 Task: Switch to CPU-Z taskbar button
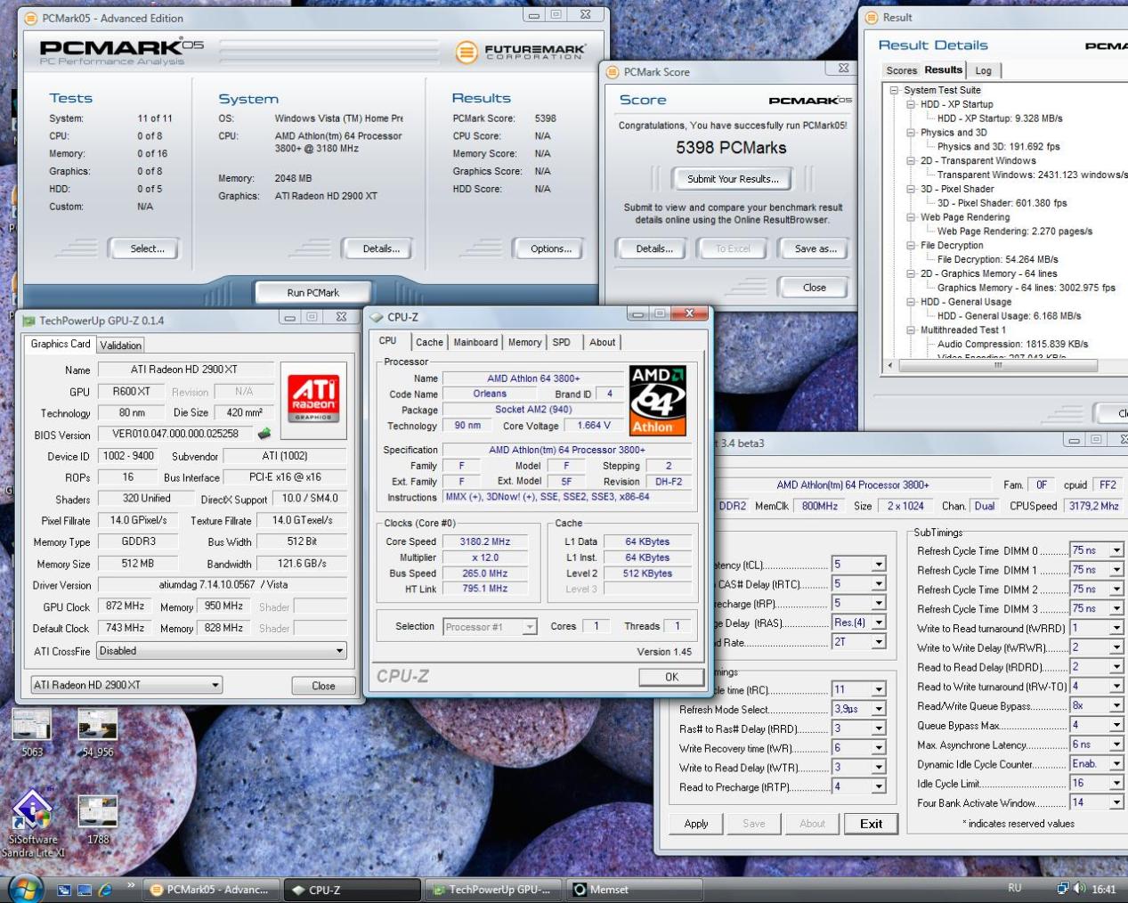click(353, 890)
